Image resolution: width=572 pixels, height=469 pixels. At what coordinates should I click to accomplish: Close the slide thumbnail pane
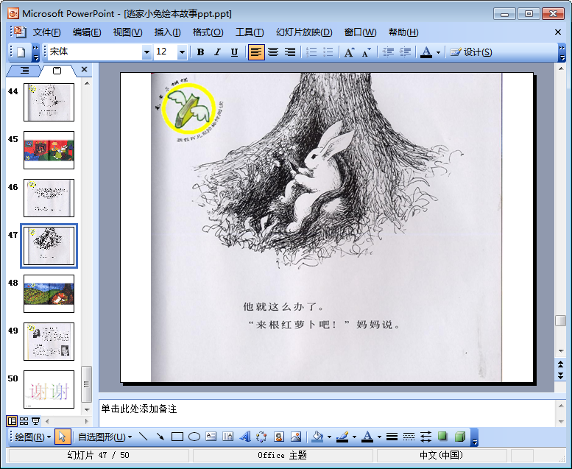pos(84,69)
